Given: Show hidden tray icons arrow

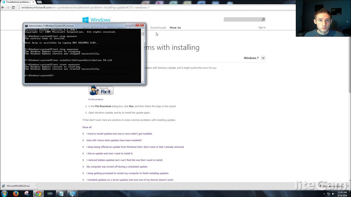Looking at the screenshot, I should point(324,194).
